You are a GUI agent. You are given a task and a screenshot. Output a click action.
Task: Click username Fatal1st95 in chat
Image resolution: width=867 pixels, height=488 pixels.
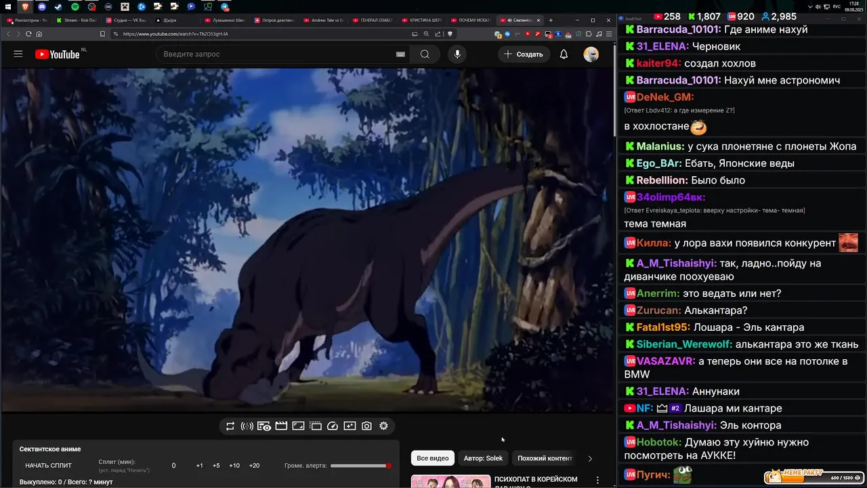663,327
